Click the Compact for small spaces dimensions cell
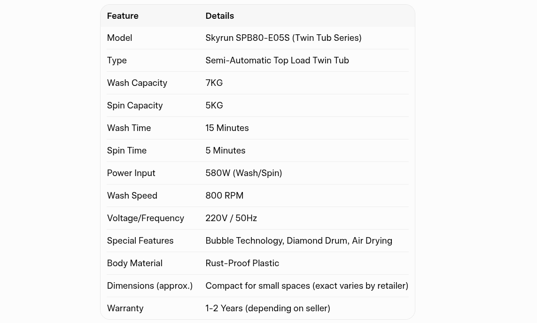 pos(306,286)
